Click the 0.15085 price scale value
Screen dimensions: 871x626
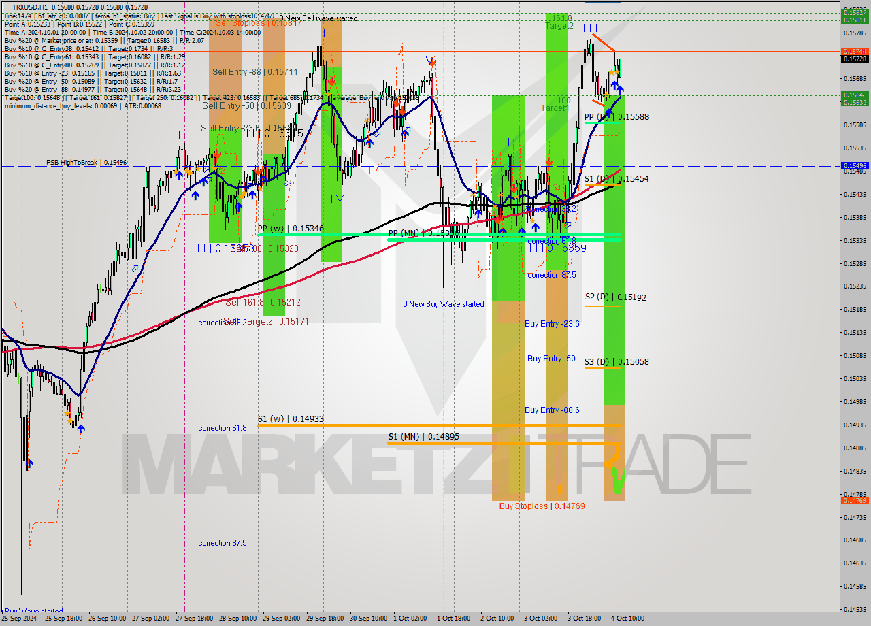[855, 355]
